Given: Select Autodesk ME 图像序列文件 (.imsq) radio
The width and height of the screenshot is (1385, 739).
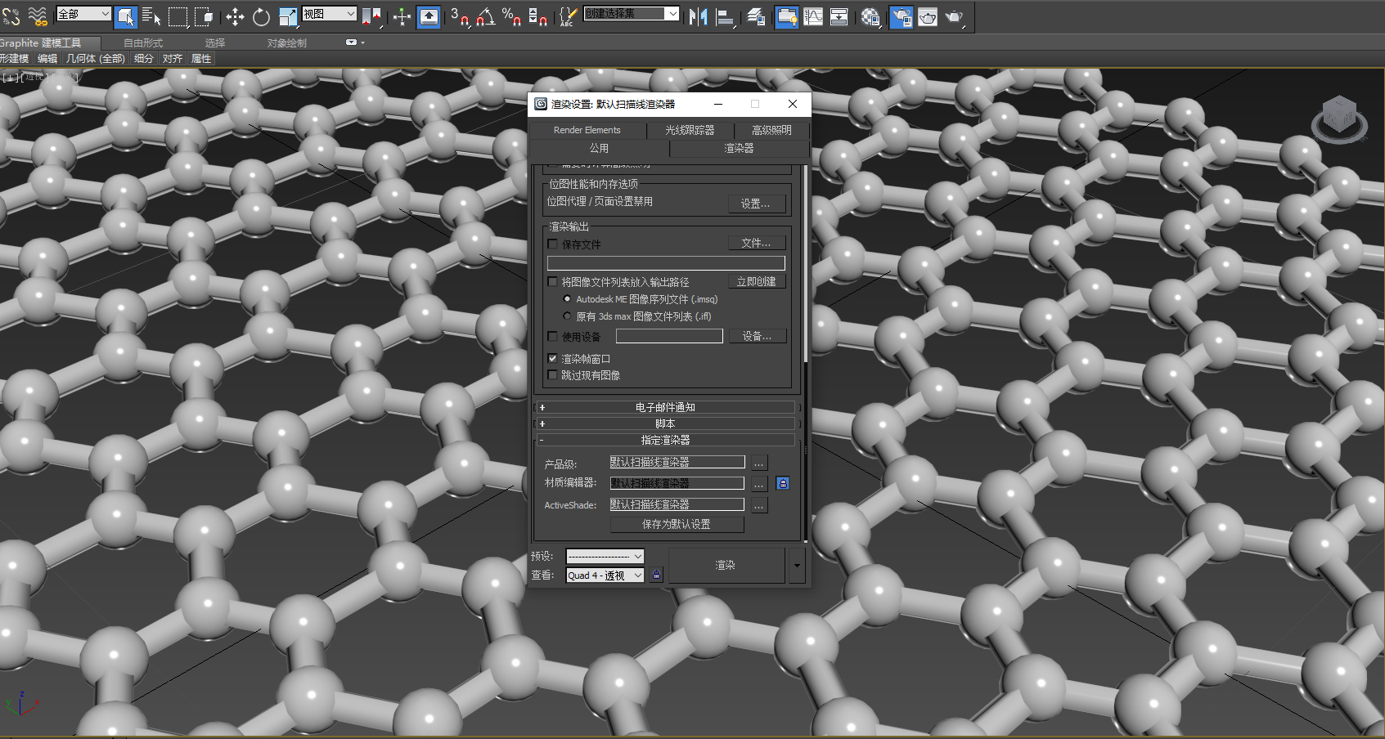Looking at the screenshot, I should click(x=567, y=299).
